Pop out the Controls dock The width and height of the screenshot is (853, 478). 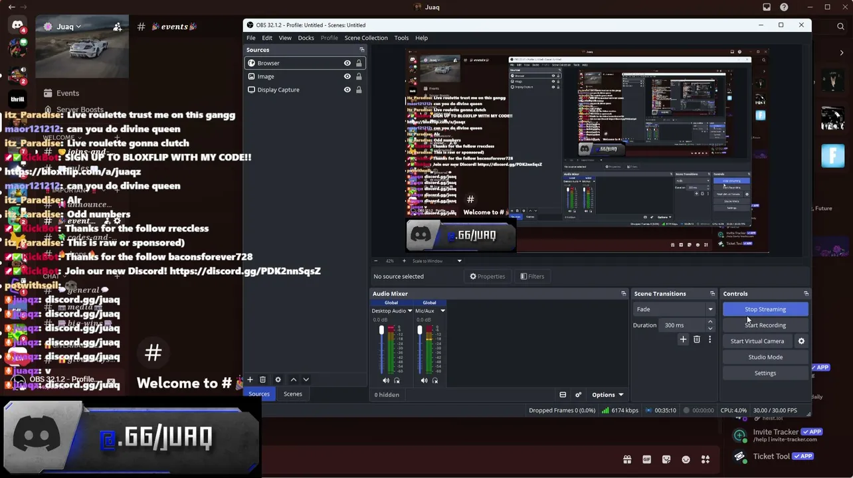806,293
